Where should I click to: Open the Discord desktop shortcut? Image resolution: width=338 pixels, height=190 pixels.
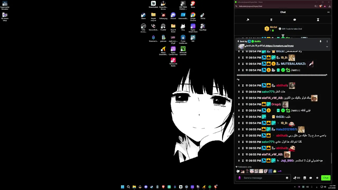point(173,16)
